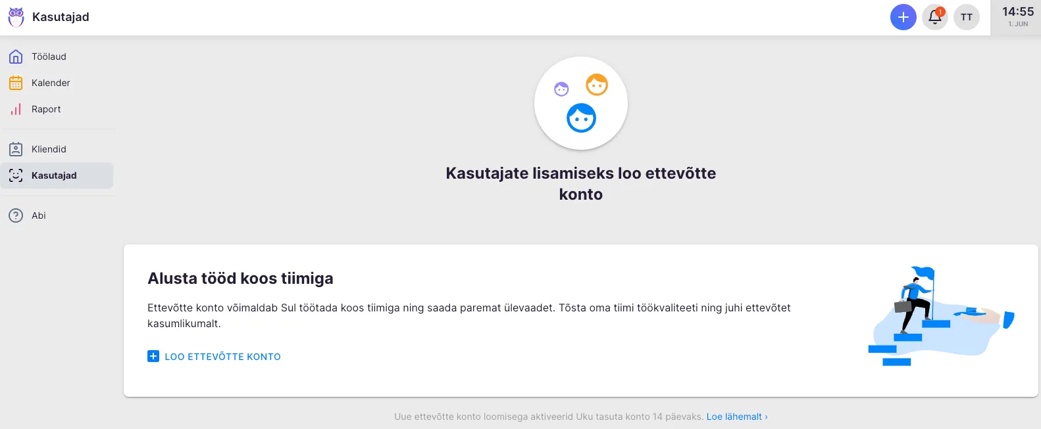
Task: Click the flag climber illustration
Action: pos(940,317)
